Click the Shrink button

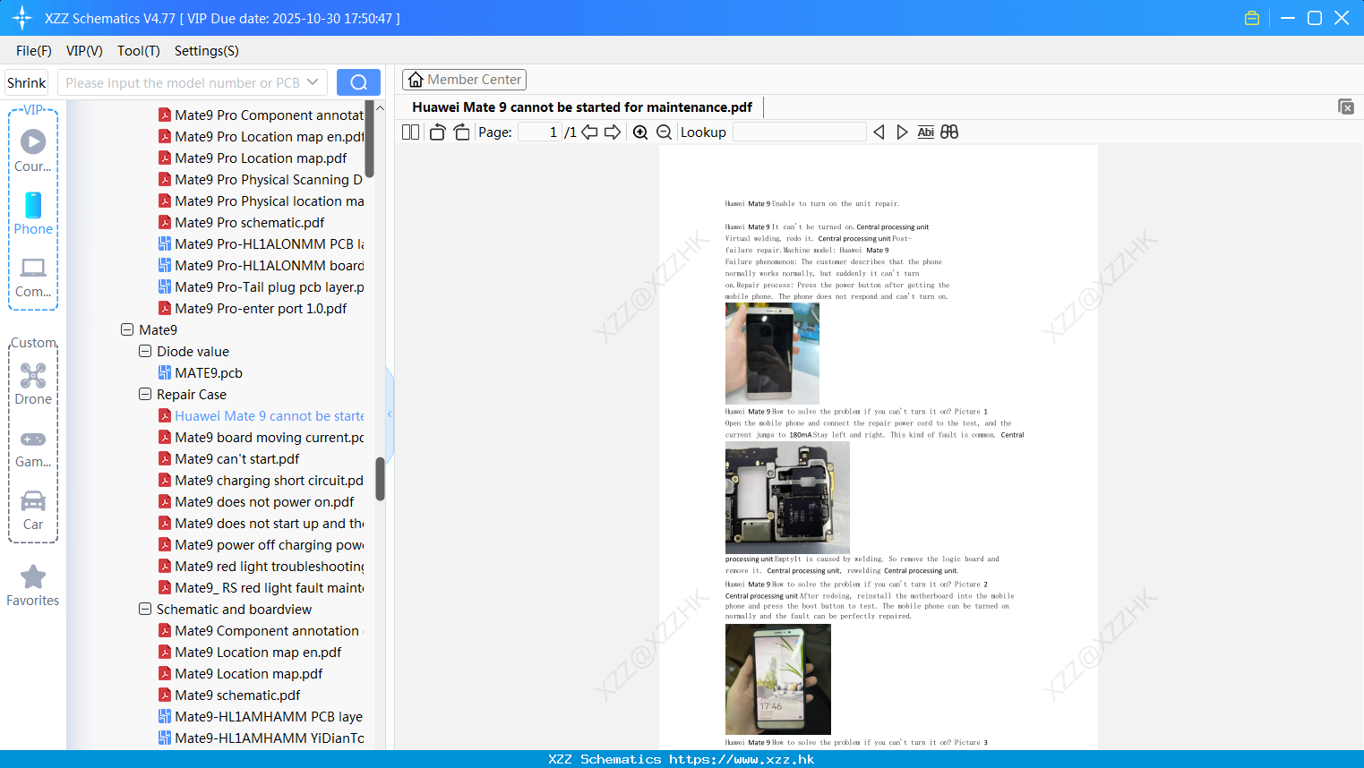pos(27,82)
